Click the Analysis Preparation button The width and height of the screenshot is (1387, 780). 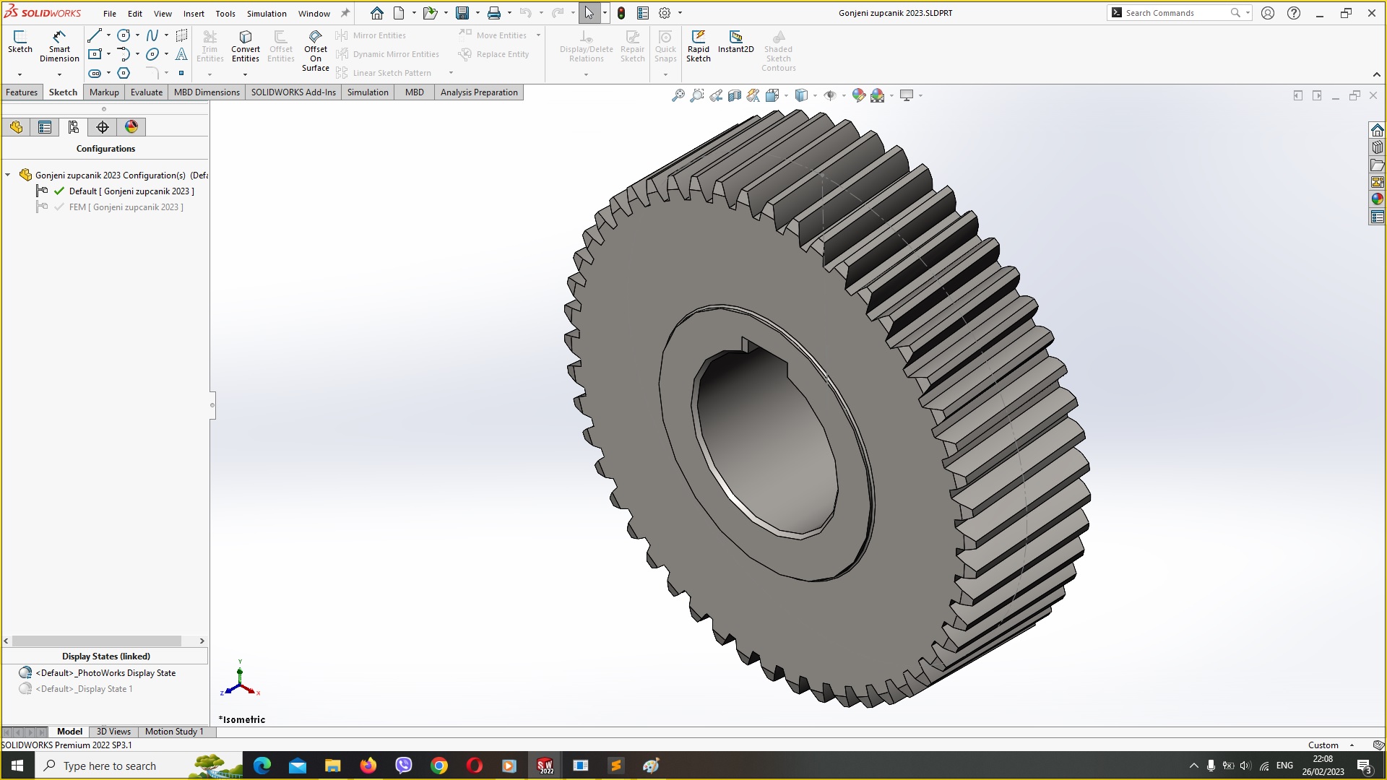(x=479, y=92)
